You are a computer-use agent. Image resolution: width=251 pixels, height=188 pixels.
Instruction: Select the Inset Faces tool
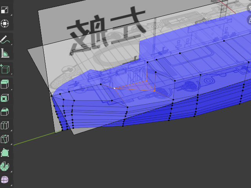tap(5, 98)
